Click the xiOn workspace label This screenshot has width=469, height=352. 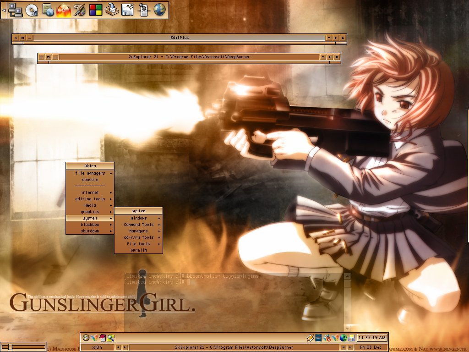coord(97,347)
